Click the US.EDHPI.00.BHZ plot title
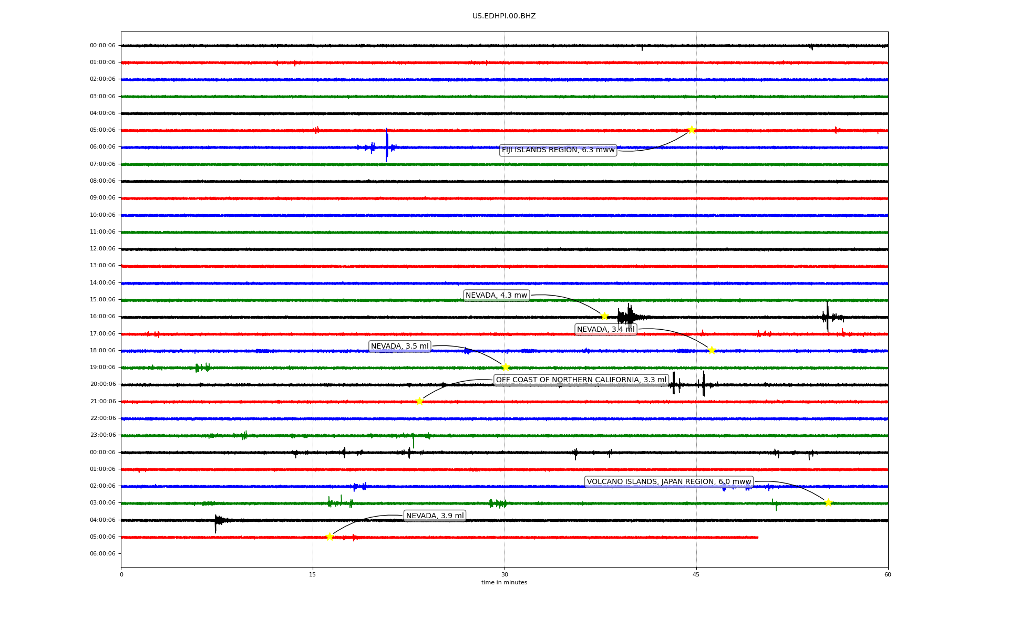The image size is (1009, 630). pos(504,16)
